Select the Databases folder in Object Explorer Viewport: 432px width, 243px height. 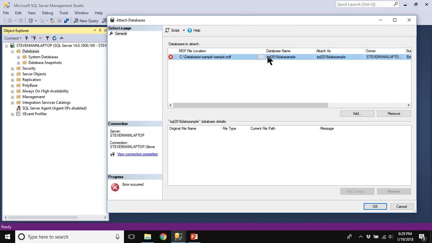click(x=30, y=51)
